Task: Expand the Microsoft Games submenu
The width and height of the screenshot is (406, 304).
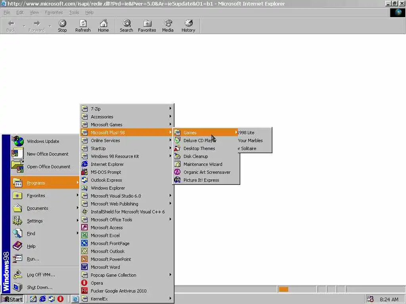Action: pyautogui.click(x=170, y=124)
